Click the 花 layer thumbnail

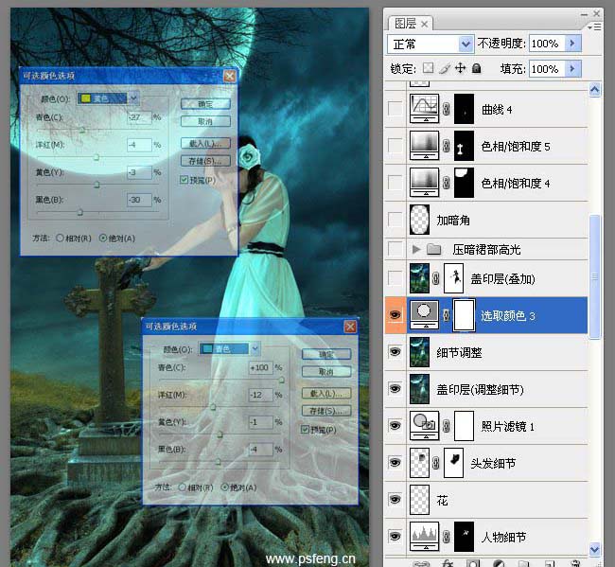tap(419, 500)
